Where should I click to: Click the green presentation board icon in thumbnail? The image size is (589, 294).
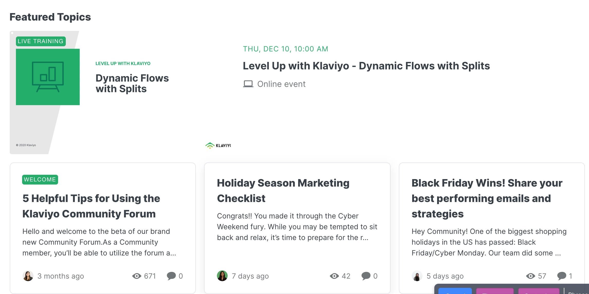48,77
